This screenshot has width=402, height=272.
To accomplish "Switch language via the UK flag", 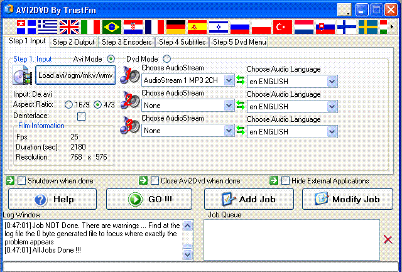I will [69, 27].
